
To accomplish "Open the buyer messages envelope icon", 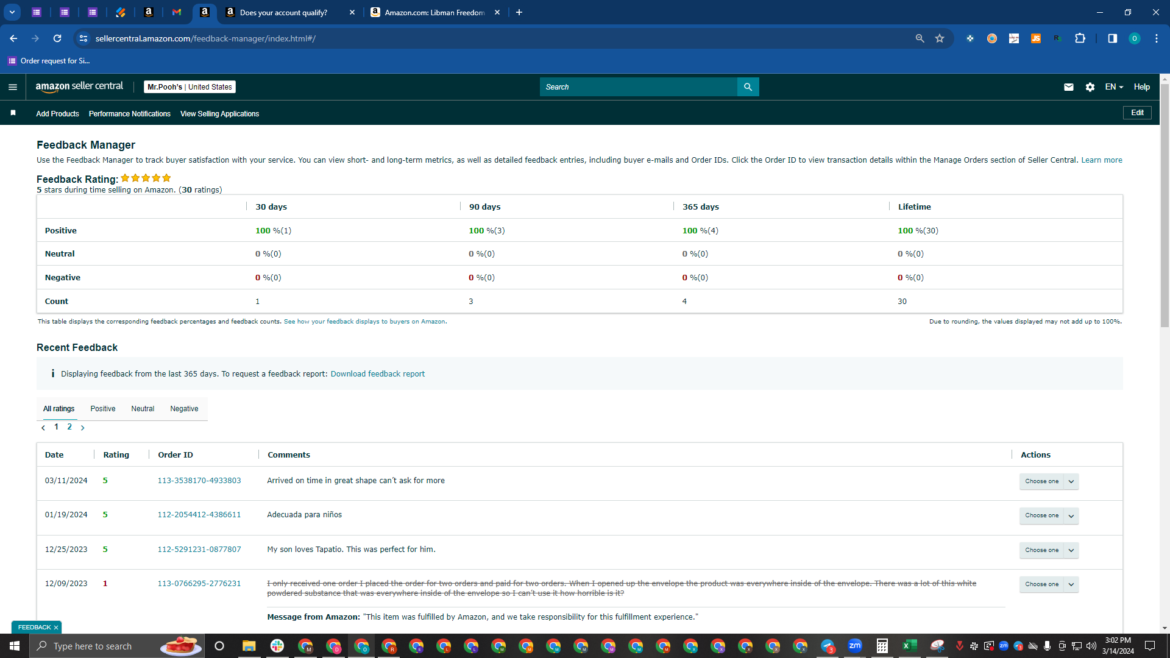I will click(1068, 87).
